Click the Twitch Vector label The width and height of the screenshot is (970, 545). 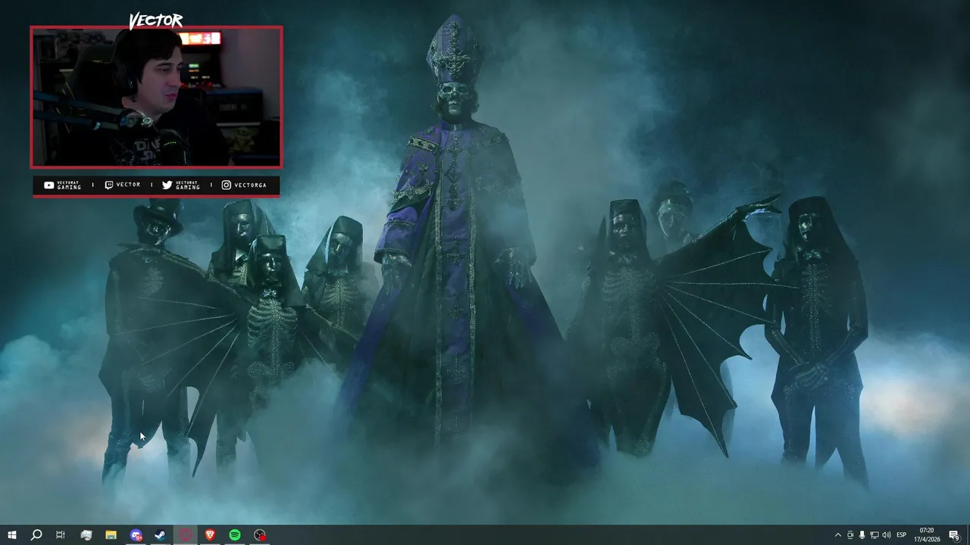click(x=123, y=185)
